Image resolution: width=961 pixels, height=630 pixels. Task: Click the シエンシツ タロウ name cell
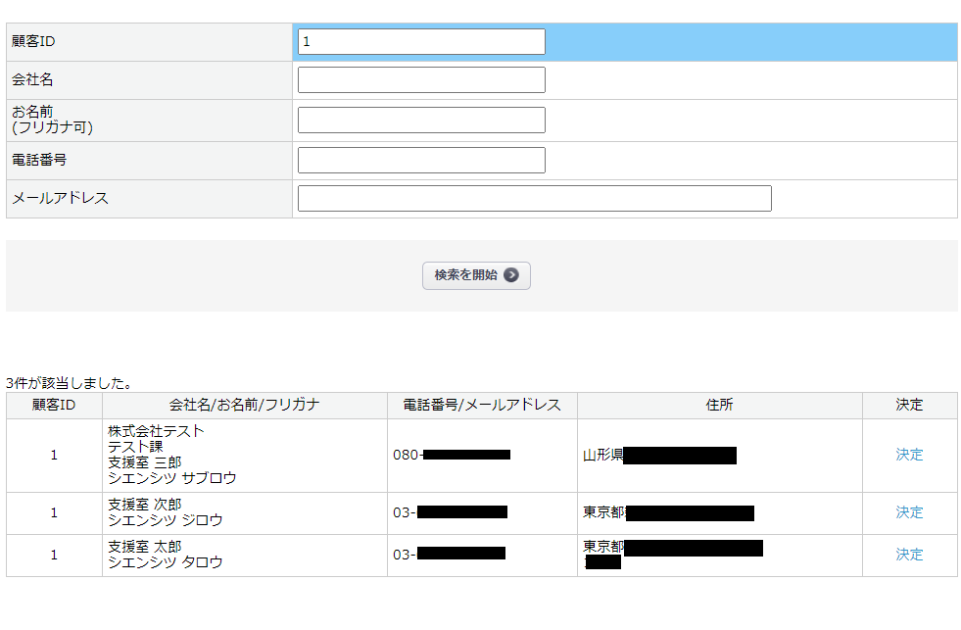tap(166, 562)
